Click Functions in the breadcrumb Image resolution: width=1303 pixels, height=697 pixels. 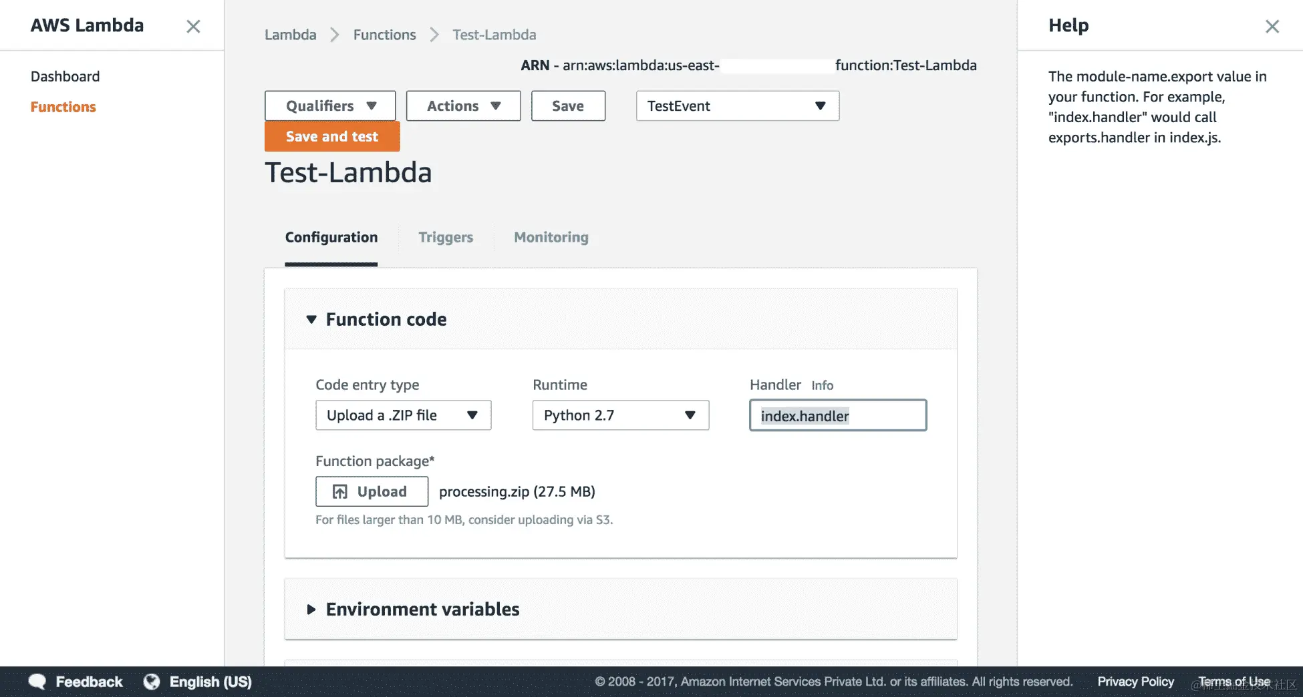tap(384, 35)
